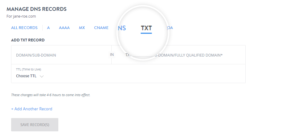
Task: Switch to the A records tab
Action: (x=48, y=28)
